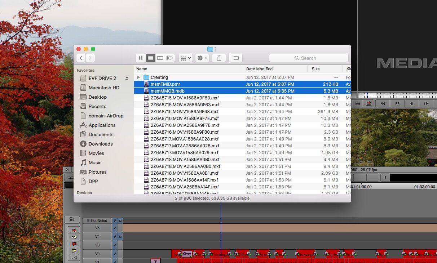437x263 pixels.
Task: Toggle the V5 track selector
Action: 97,228
